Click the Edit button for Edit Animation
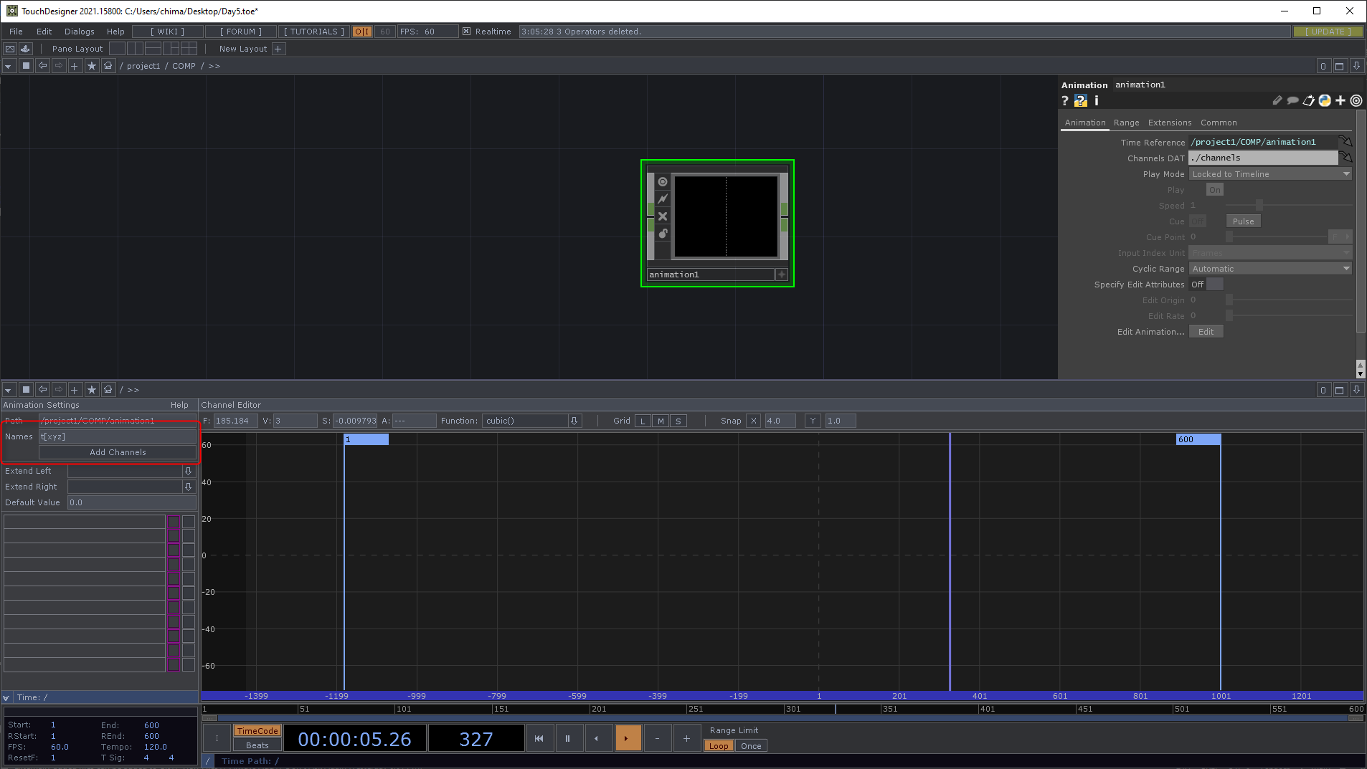The image size is (1367, 769). pyautogui.click(x=1206, y=332)
